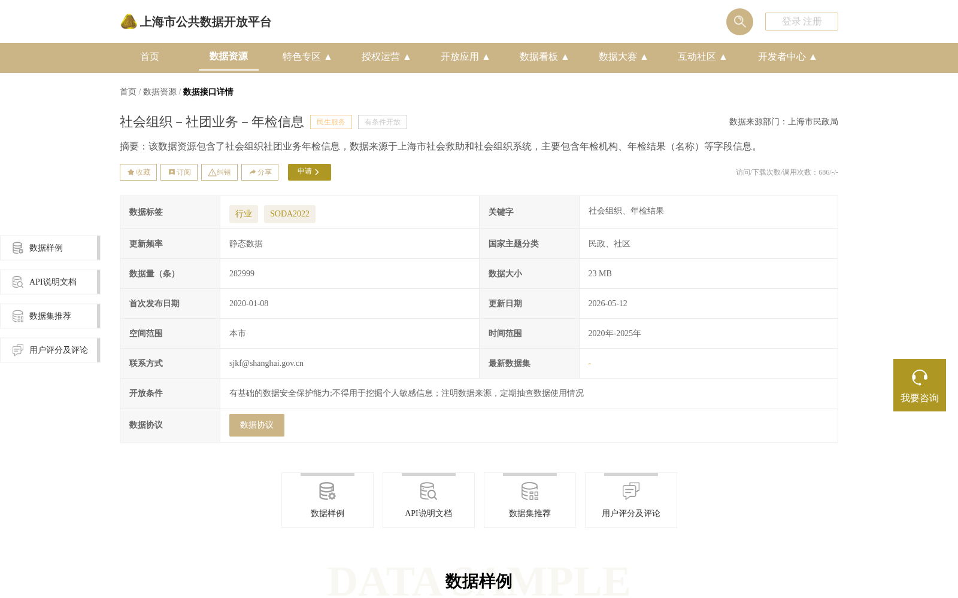Click the 纠错 warning triangle icon

click(212, 172)
